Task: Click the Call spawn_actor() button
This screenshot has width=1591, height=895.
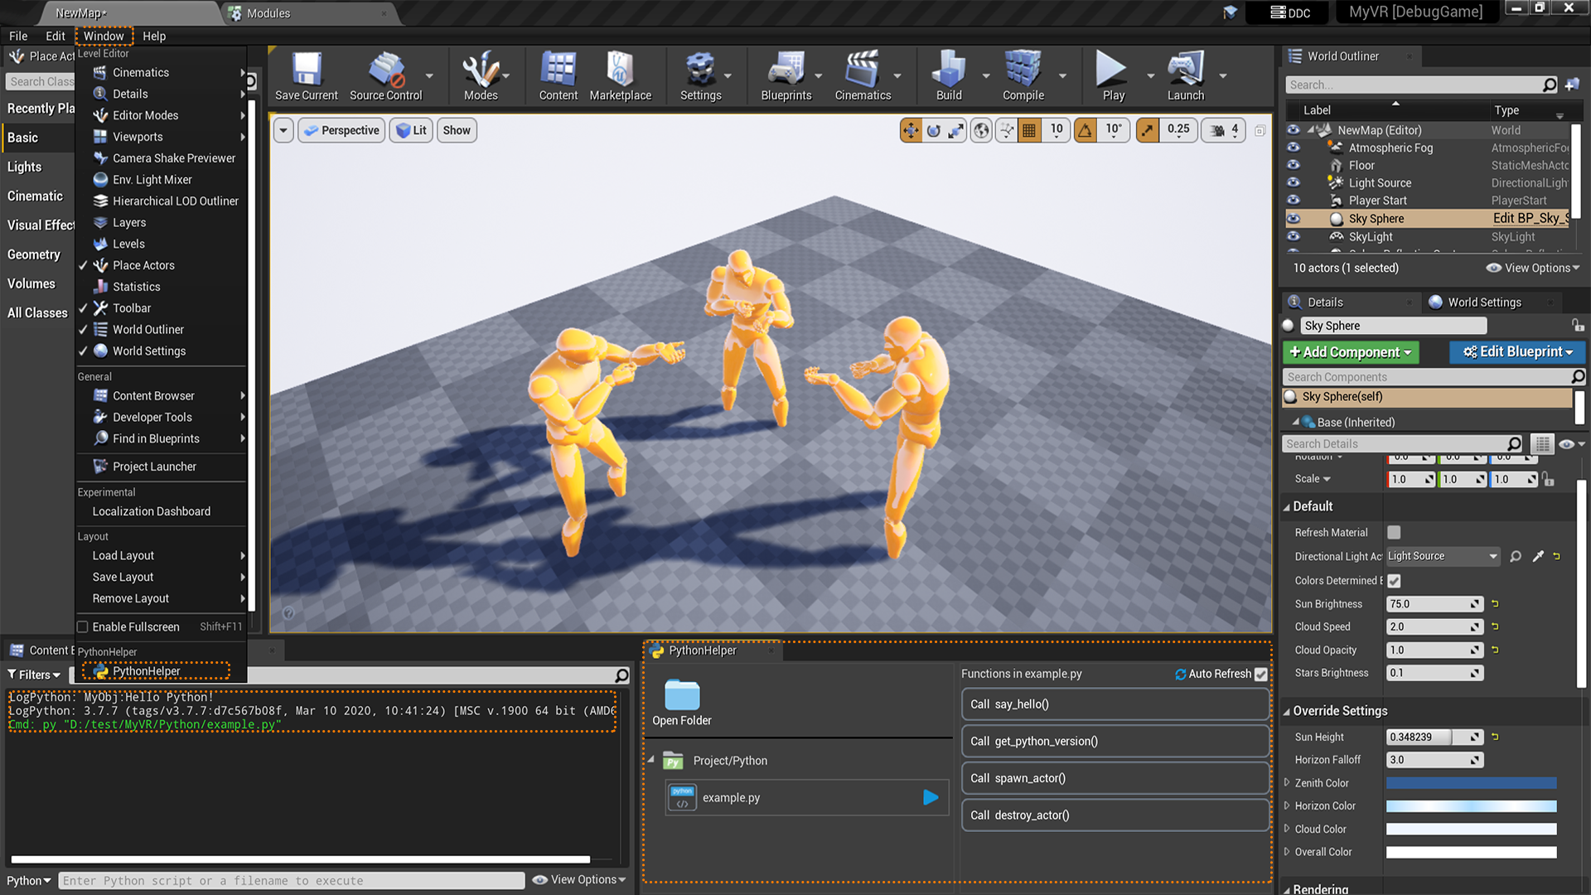Action: click(x=1115, y=778)
